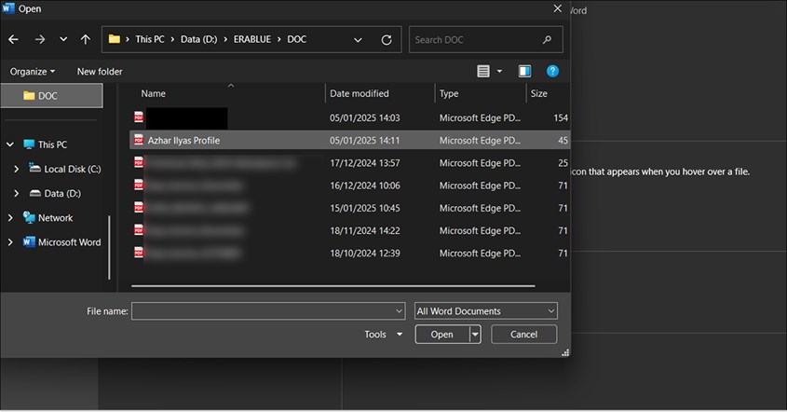Click PDF icon of file dated 17/12/2024 13:57

pyautogui.click(x=139, y=162)
